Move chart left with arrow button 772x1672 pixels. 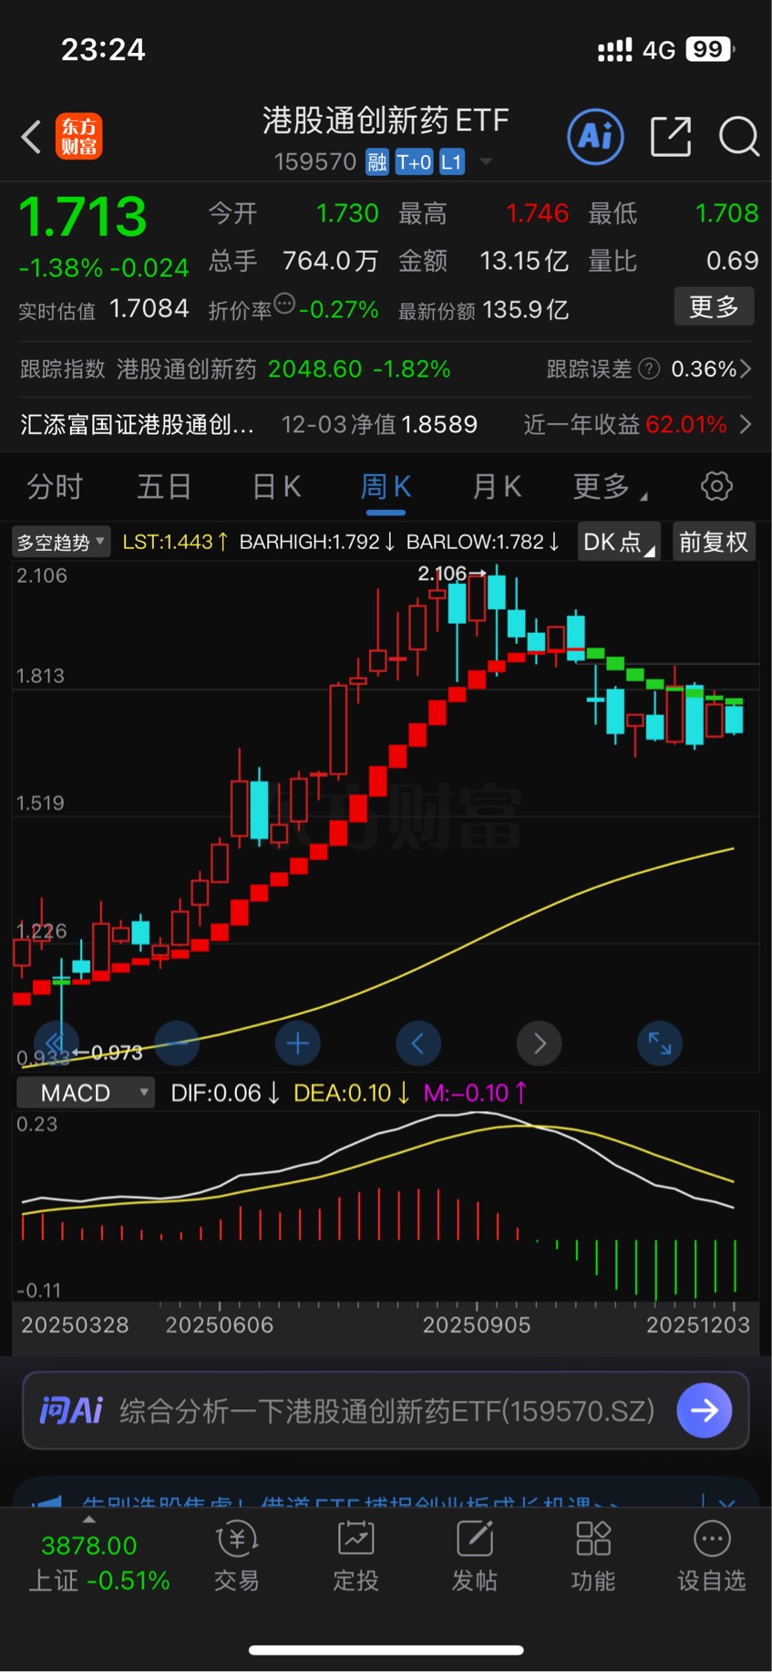click(x=418, y=1044)
